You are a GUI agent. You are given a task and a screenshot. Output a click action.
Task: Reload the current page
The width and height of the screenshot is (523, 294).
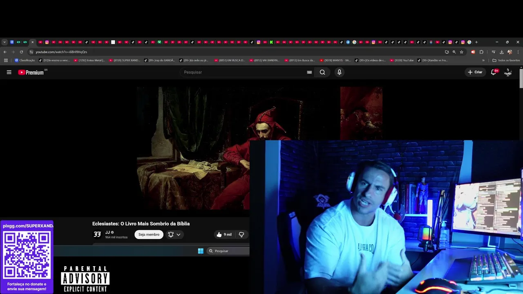pyautogui.click(x=21, y=52)
